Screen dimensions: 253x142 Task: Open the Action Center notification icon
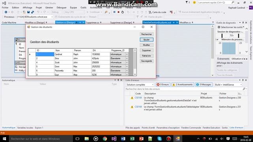228,138
